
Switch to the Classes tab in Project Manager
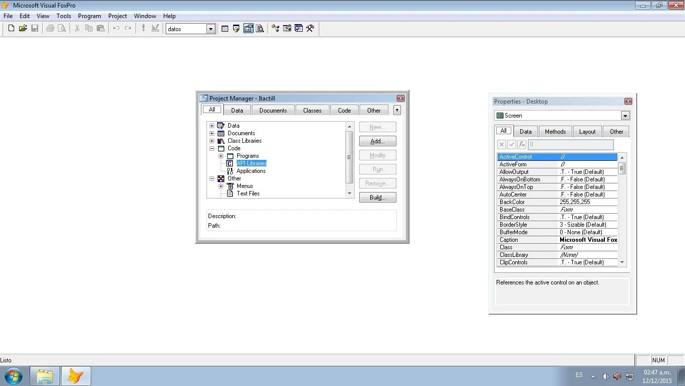point(312,111)
